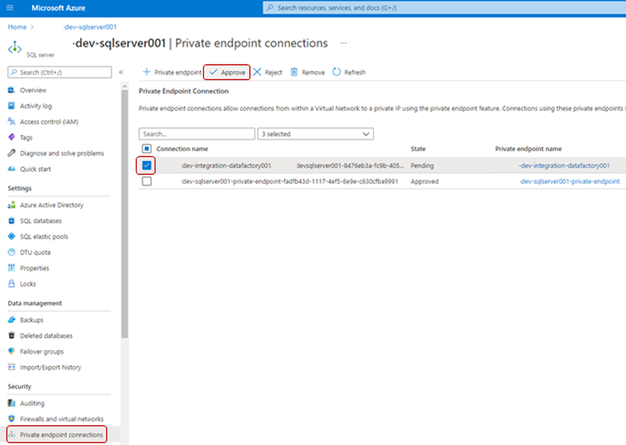Screen dimensions: 626x445
Task: Click the Private endpoint name column header
Action: [528, 149]
